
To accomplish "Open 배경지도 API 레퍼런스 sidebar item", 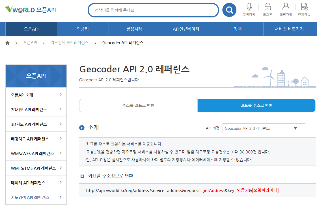I will [36, 139].
